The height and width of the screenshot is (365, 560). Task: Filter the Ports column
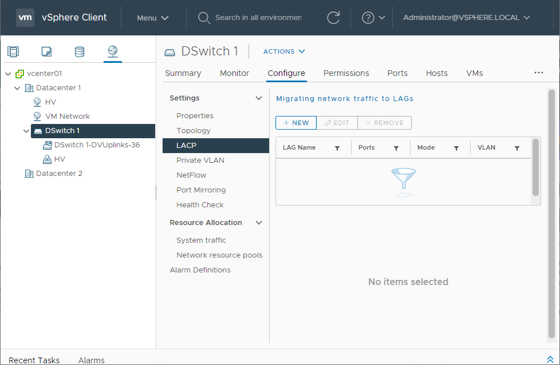click(396, 148)
